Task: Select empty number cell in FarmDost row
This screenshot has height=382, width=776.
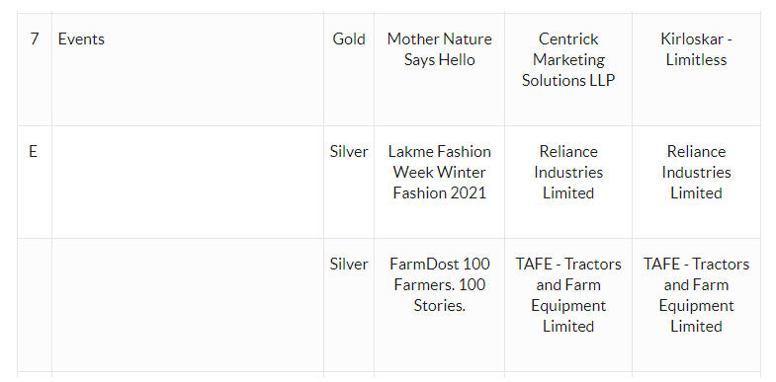Action: point(35,304)
